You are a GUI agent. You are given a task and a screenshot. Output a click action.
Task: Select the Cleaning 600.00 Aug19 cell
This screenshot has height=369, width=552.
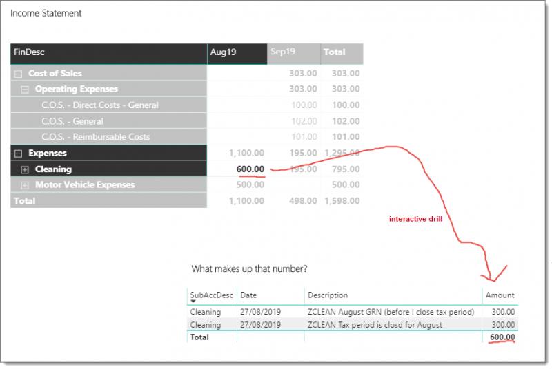coord(250,169)
